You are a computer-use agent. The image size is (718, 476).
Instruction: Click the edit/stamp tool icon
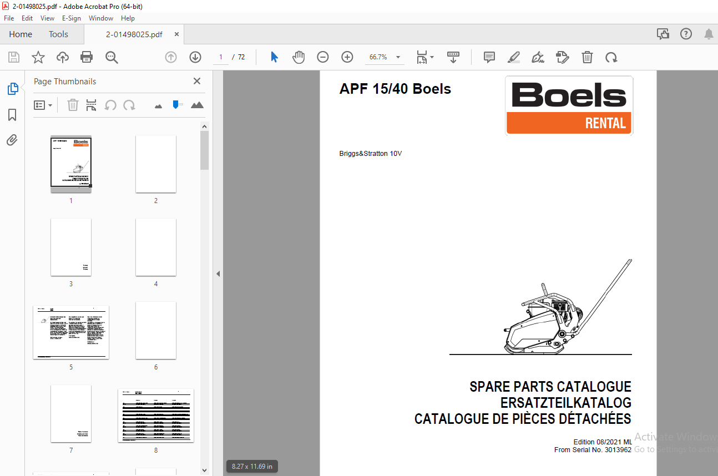coord(562,57)
